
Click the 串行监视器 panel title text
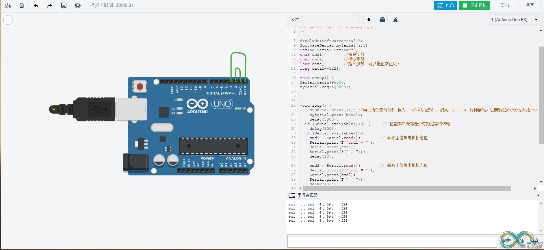point(307,195)
